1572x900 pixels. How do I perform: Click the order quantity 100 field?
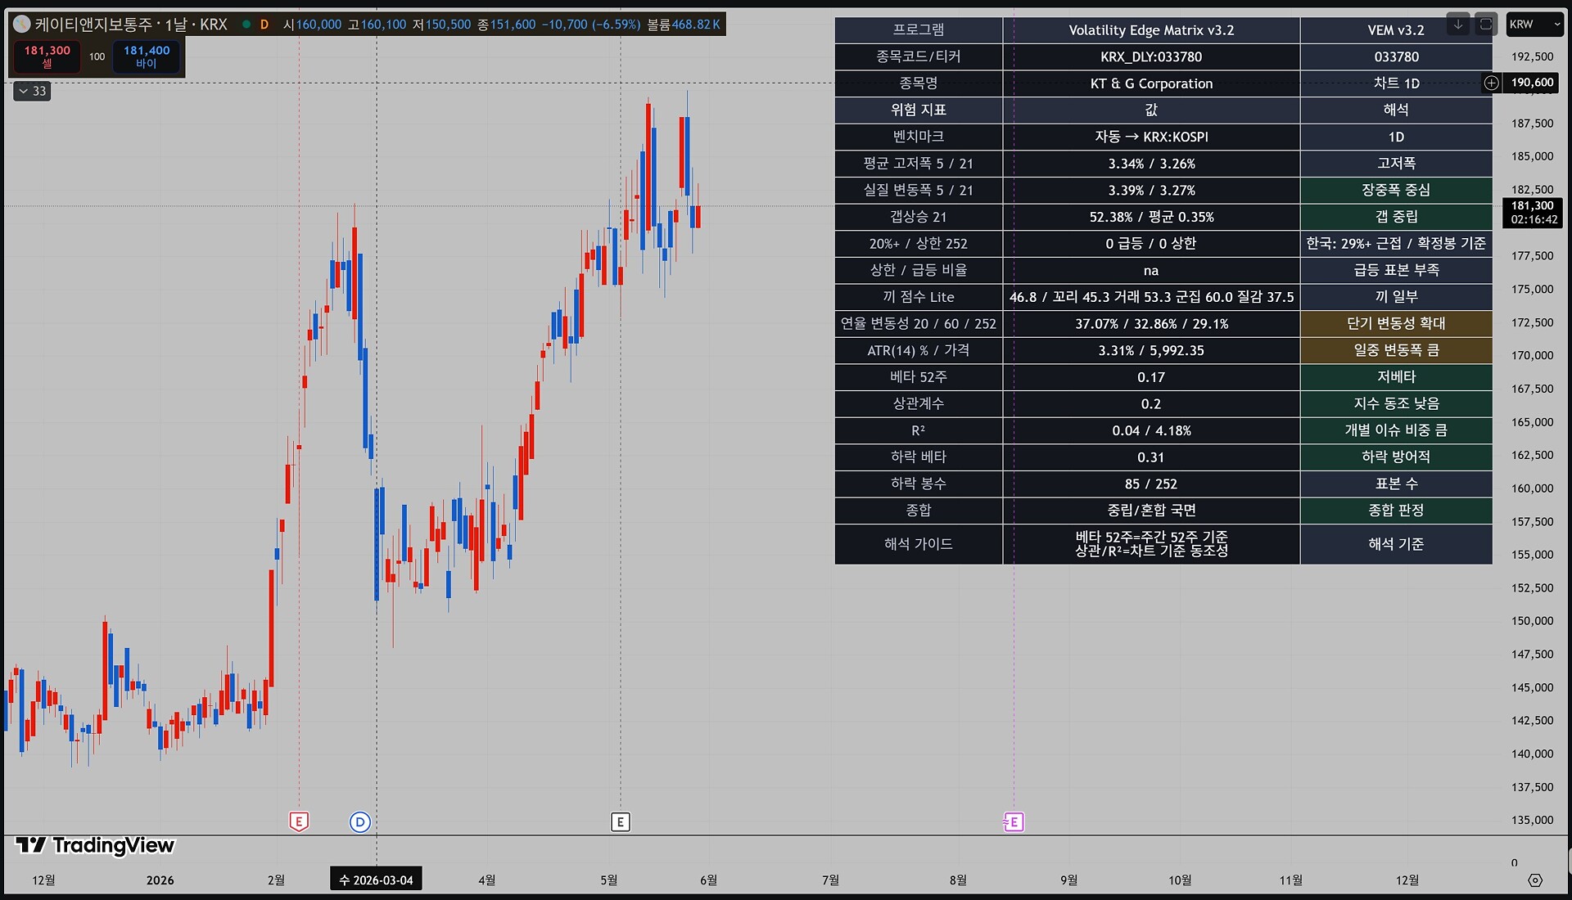click(97, 56)
